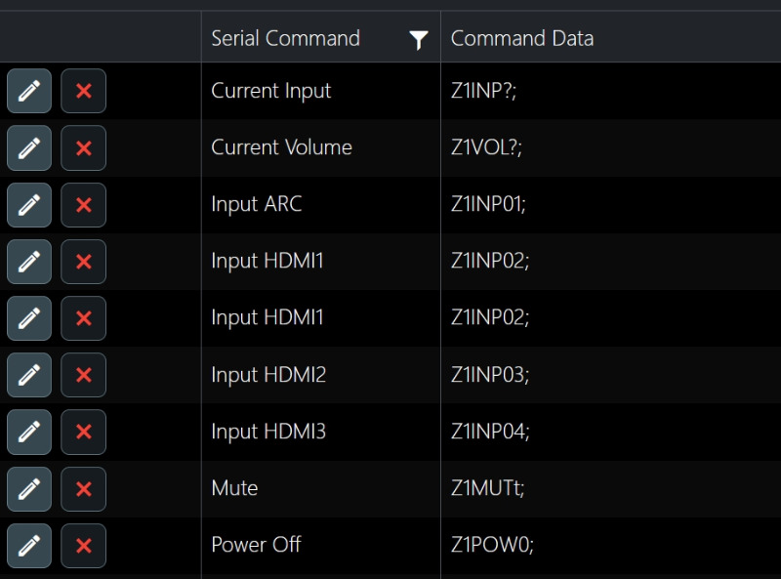
Task: Edit the Input HDMI2 command
Action: [x=29, y=375]
